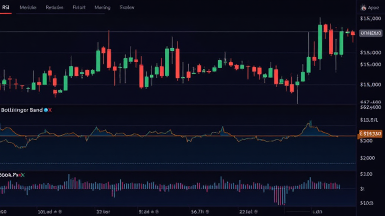
Task: Click the Ldn label on the time axis
Action: (x=318, y=211)
